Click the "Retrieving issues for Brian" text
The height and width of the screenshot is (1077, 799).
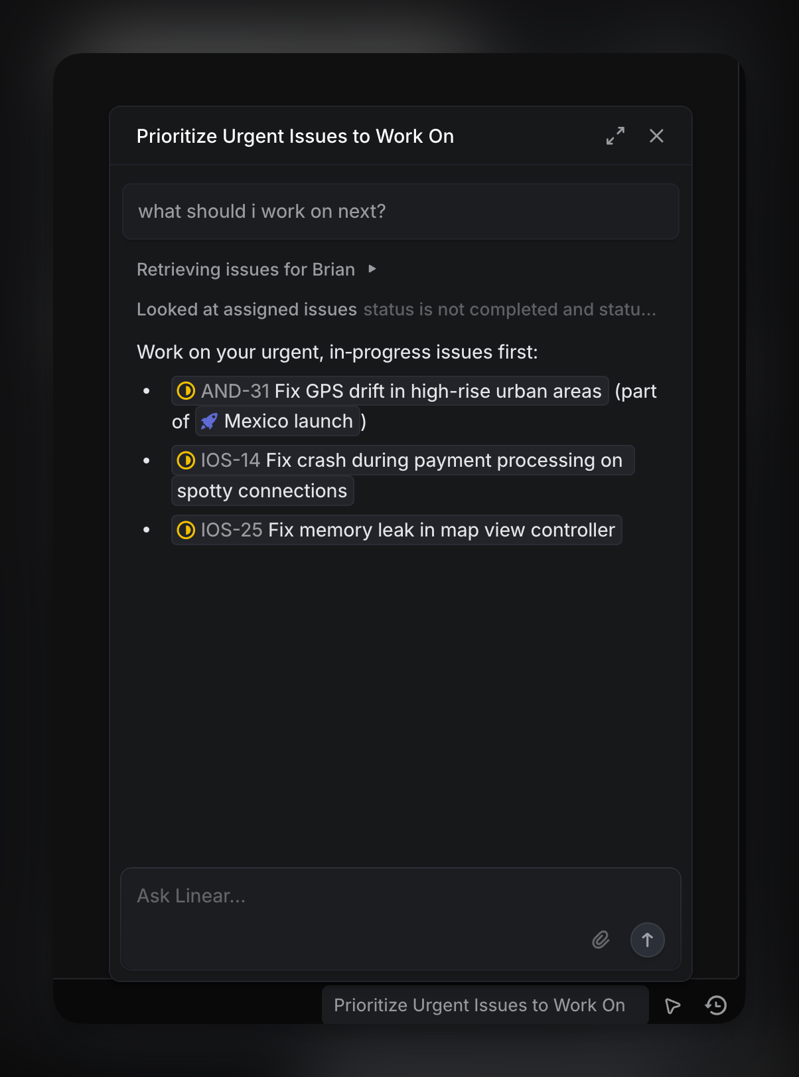246,270
